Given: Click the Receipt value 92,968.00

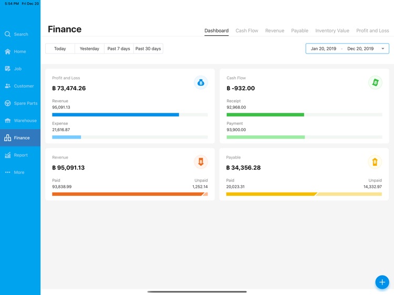Looking at the screenshot, I should [236, 107].
